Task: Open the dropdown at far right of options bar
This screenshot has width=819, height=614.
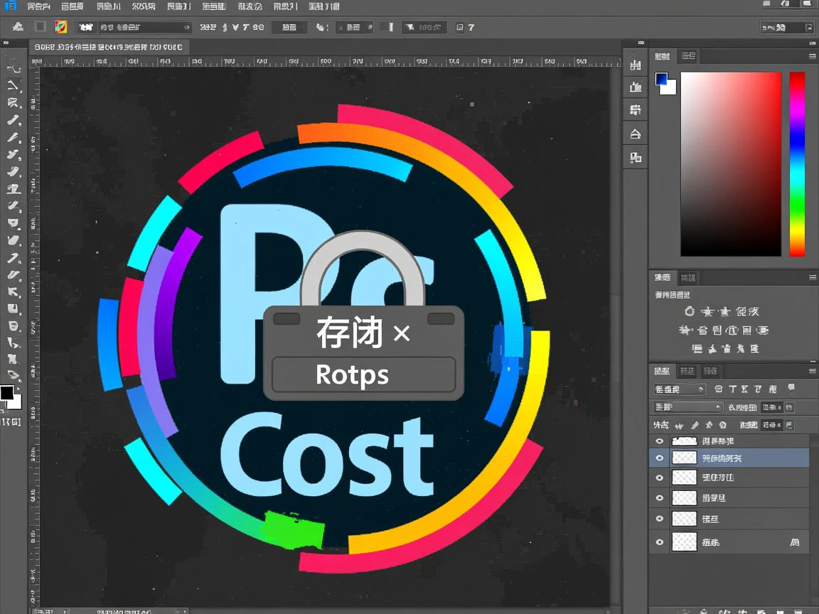Action: click(x=786, y=28)
